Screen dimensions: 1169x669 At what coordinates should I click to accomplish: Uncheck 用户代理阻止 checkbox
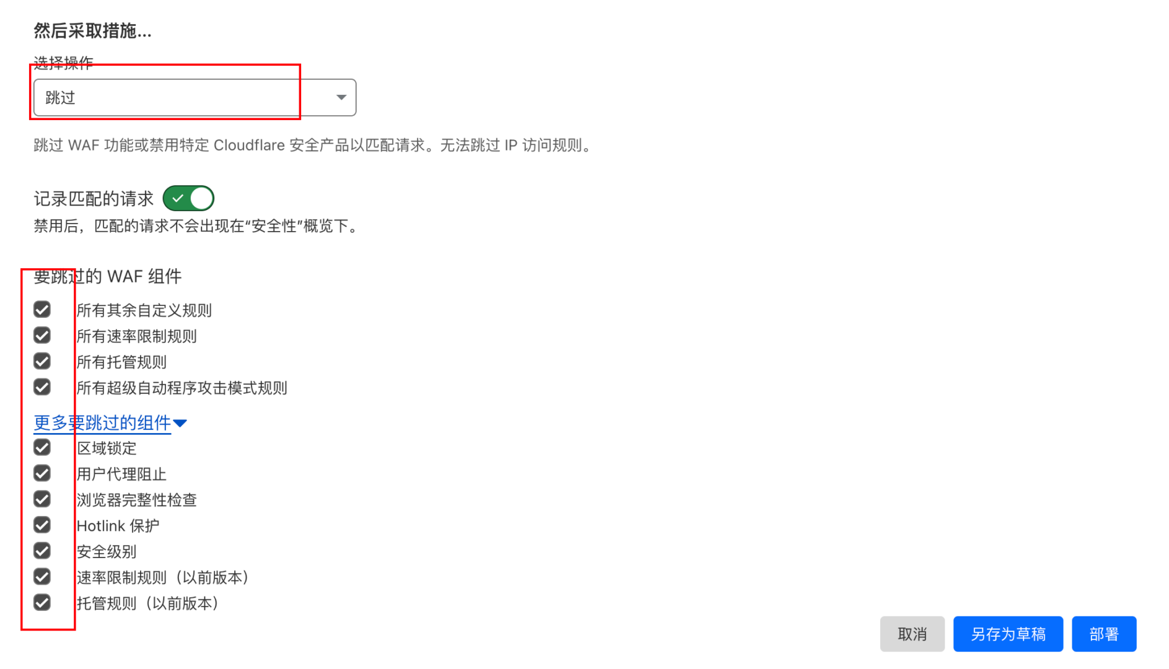pyautogui.click(x=42, y=473)
